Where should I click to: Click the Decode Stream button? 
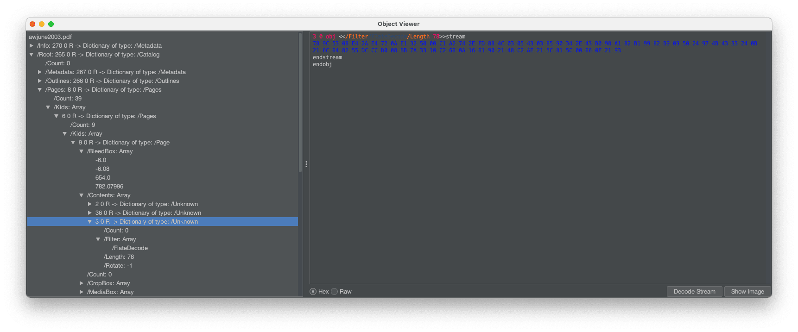click(x=694, y=292)
